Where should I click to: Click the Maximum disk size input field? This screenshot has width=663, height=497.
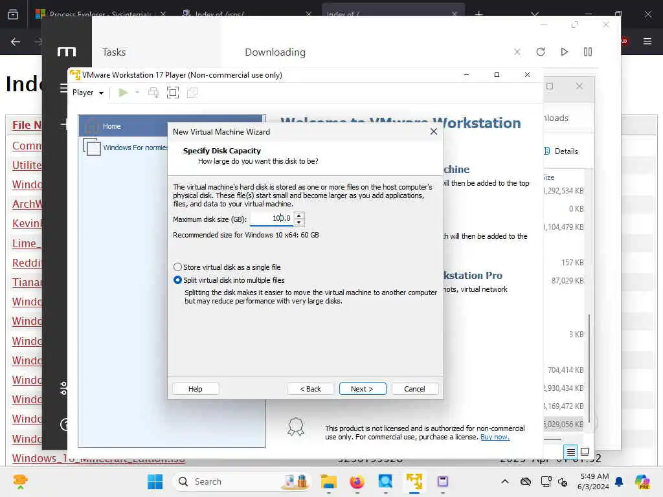(x=272, y=219)
